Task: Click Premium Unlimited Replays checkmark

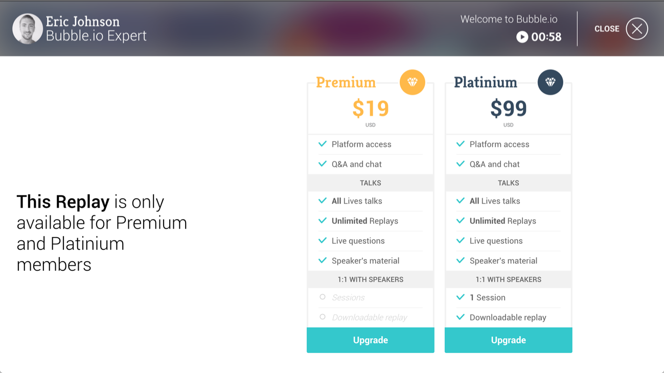Action: 323,221
